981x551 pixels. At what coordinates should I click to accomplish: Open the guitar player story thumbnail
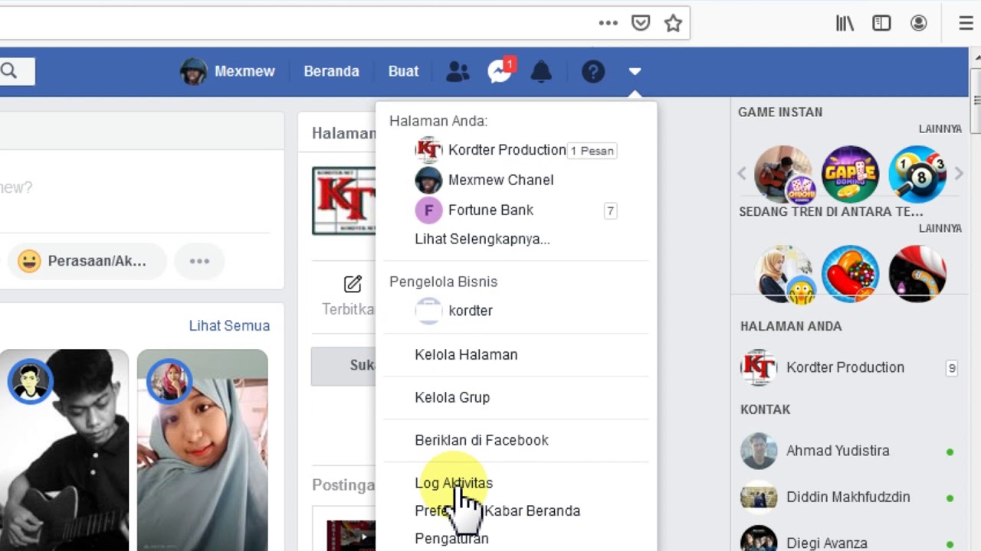[64, 450]
